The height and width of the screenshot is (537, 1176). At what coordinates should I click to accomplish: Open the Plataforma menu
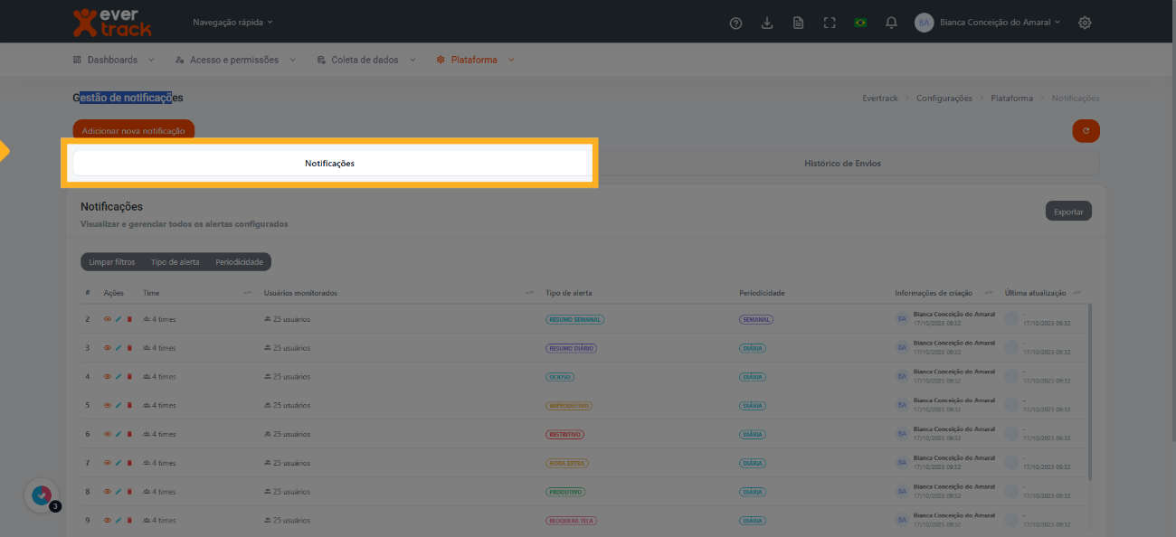[475, 60]
